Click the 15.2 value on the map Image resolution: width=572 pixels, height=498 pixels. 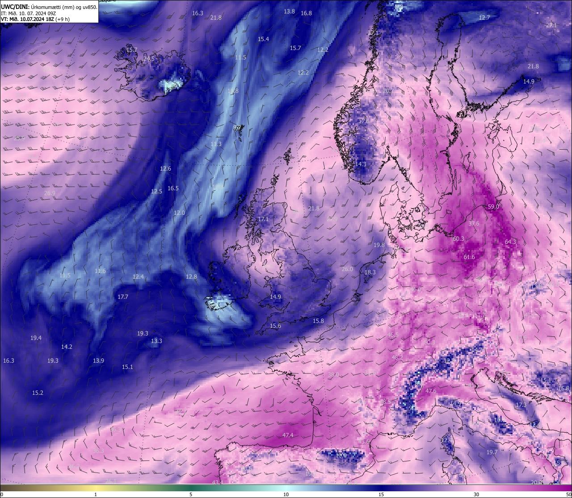click(x=38, y=393)
